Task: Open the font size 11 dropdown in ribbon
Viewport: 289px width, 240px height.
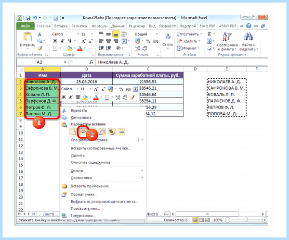Action: pyautogui.click(x=92, y=34)
